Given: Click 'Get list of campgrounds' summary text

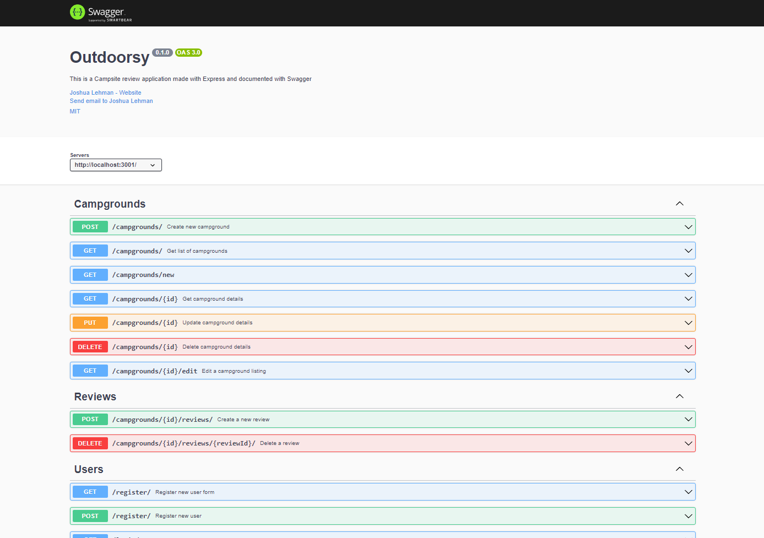Looking at the screenshot, I should click(197, 251).
